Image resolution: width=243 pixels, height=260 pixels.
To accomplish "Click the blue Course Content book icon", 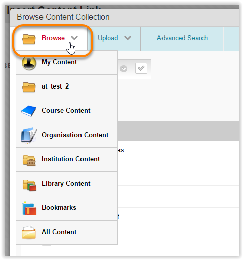I will click(29, 111).
